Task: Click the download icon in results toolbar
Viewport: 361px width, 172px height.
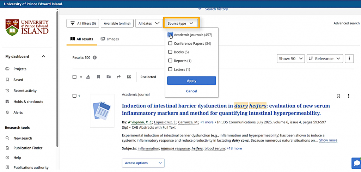Action: (88, 77)
